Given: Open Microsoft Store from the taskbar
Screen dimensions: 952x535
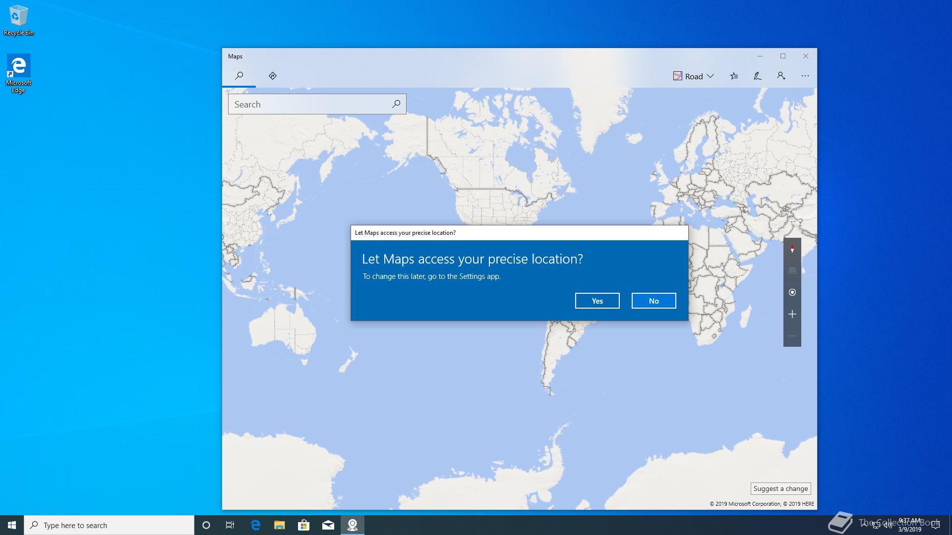Looking at the screenshot, I should (x=303, y=525).
